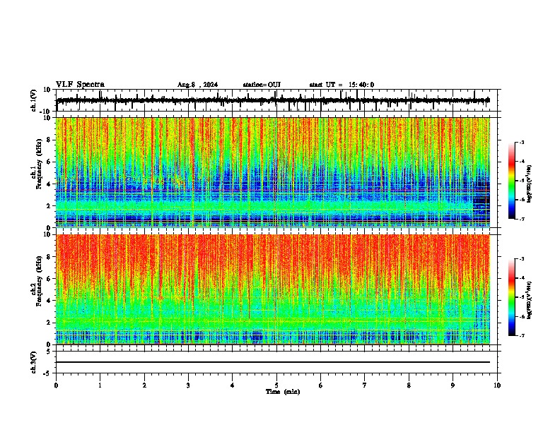
Task: Click the "8" minute tick label
Action: 409,385
